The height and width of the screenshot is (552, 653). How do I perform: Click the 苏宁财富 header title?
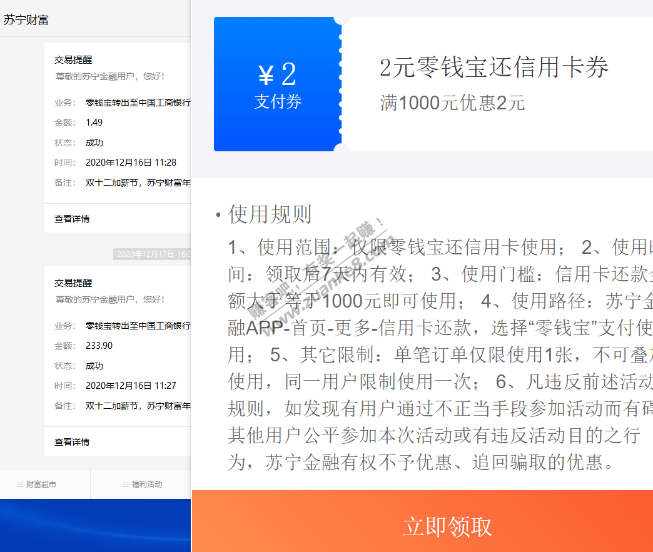point(26,19)
